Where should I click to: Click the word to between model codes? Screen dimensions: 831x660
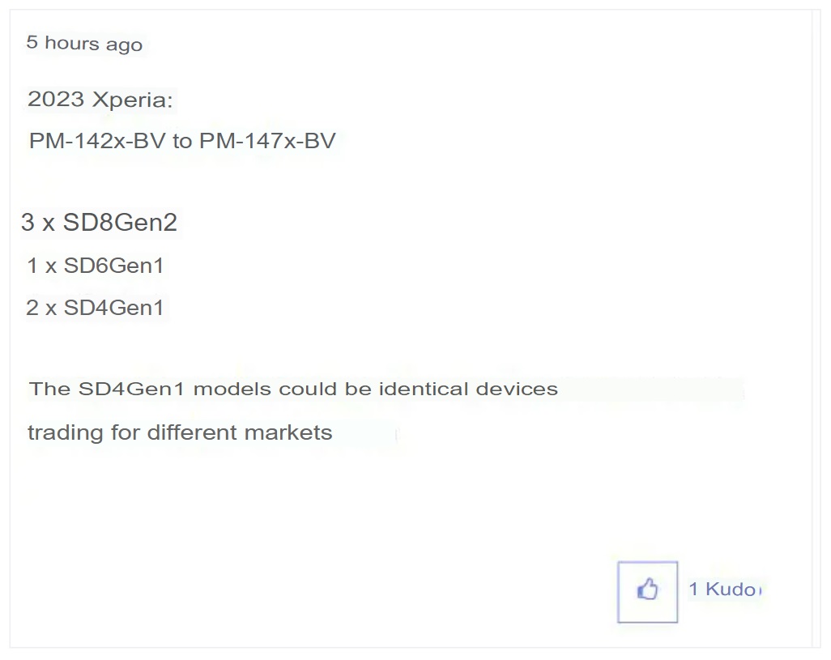pyautogui.click(x=182, y=142)
